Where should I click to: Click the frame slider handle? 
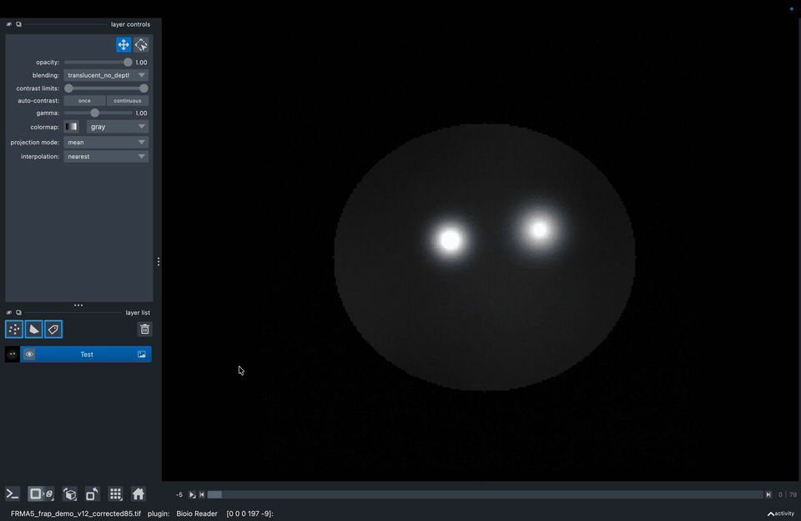tap(214, 494)
